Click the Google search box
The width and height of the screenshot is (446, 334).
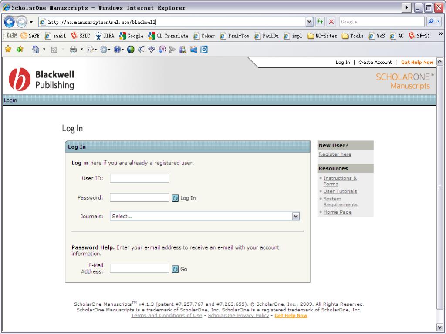pyautogui.click(x=382, y=22)
